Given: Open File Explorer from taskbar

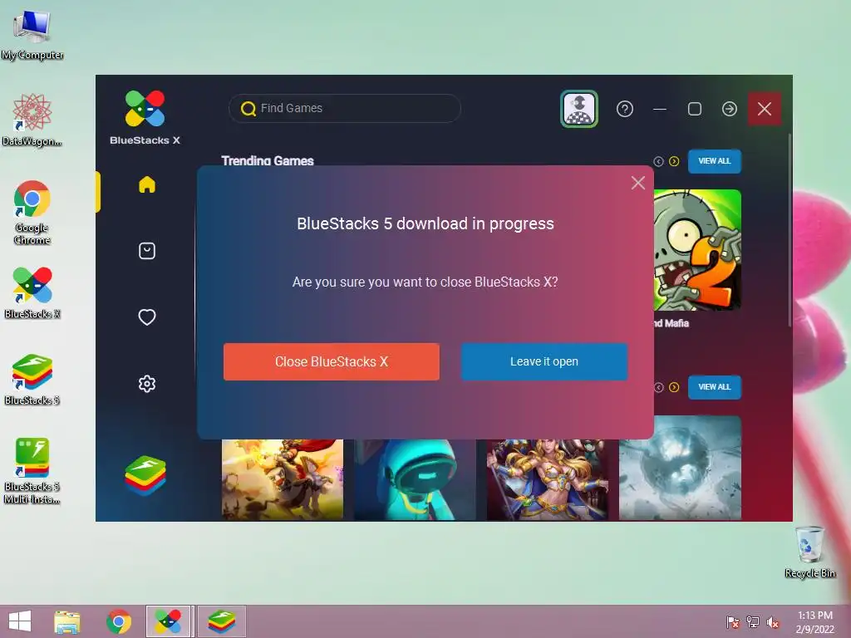Looking at the screenshot, I should (66, 621).
